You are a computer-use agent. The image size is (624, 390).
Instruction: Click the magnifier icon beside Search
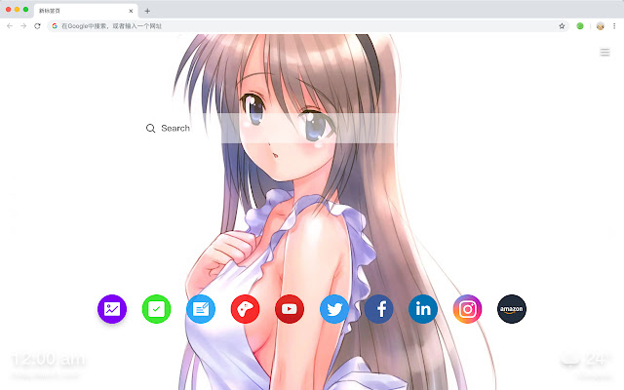(150, 128)
